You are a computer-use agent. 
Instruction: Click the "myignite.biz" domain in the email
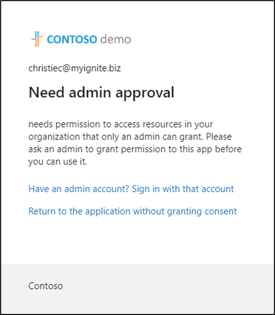(96, 69)
